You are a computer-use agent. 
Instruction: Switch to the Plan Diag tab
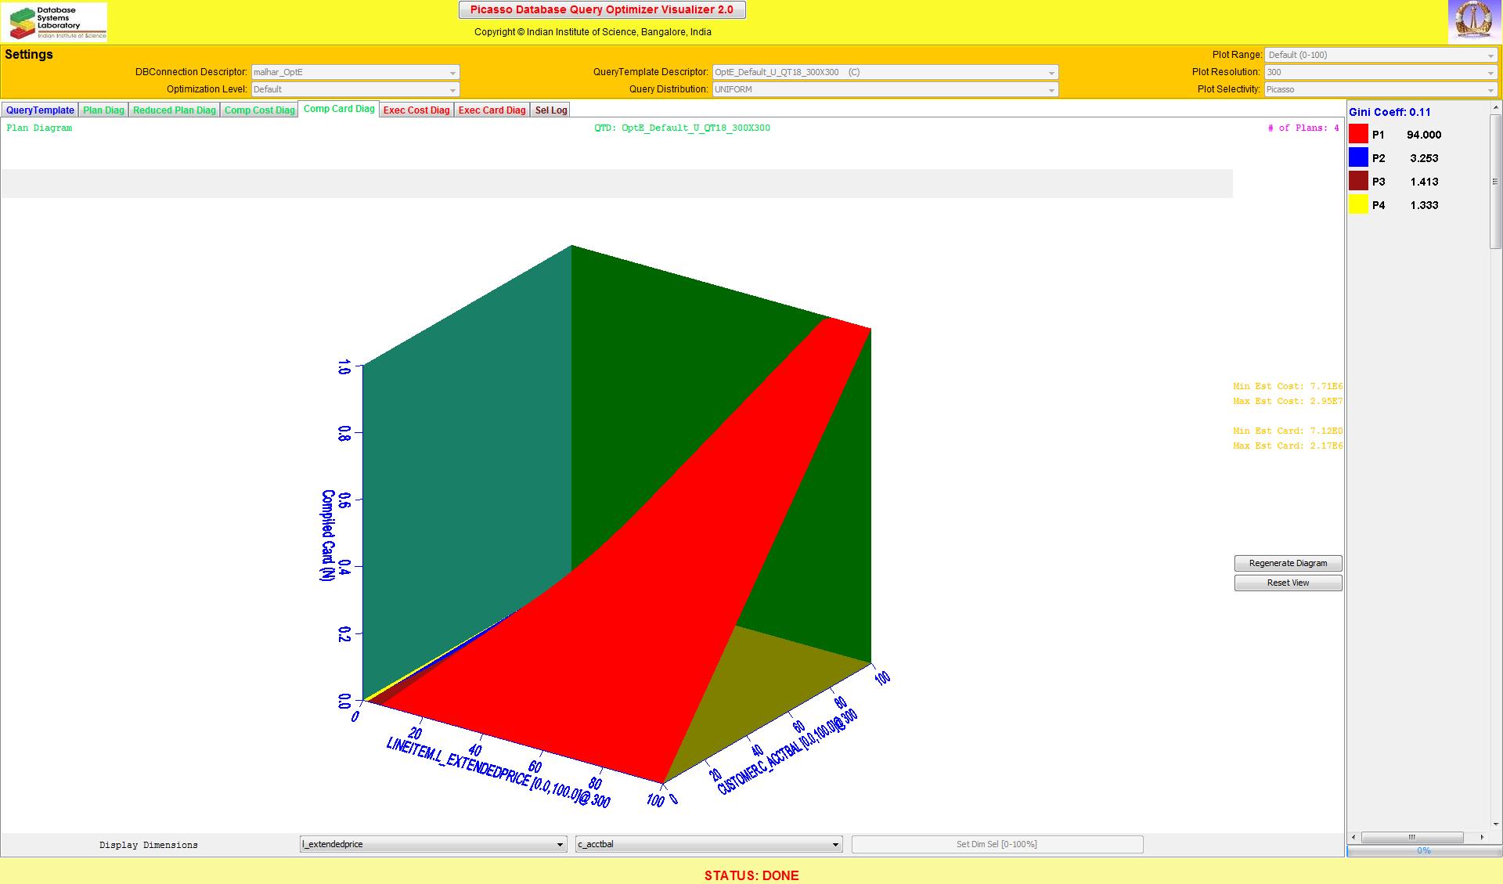pyautogui.click(x=103, y=110)
